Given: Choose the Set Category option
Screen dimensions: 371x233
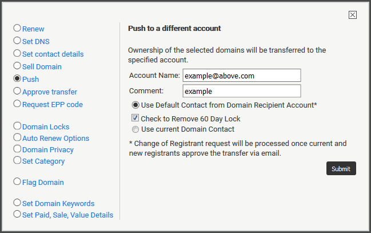Looking at the screenshot, I should click(x=17, y=160).
